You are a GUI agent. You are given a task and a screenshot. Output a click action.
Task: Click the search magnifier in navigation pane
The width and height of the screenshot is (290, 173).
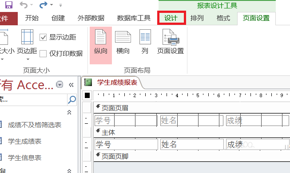point(72,100)
